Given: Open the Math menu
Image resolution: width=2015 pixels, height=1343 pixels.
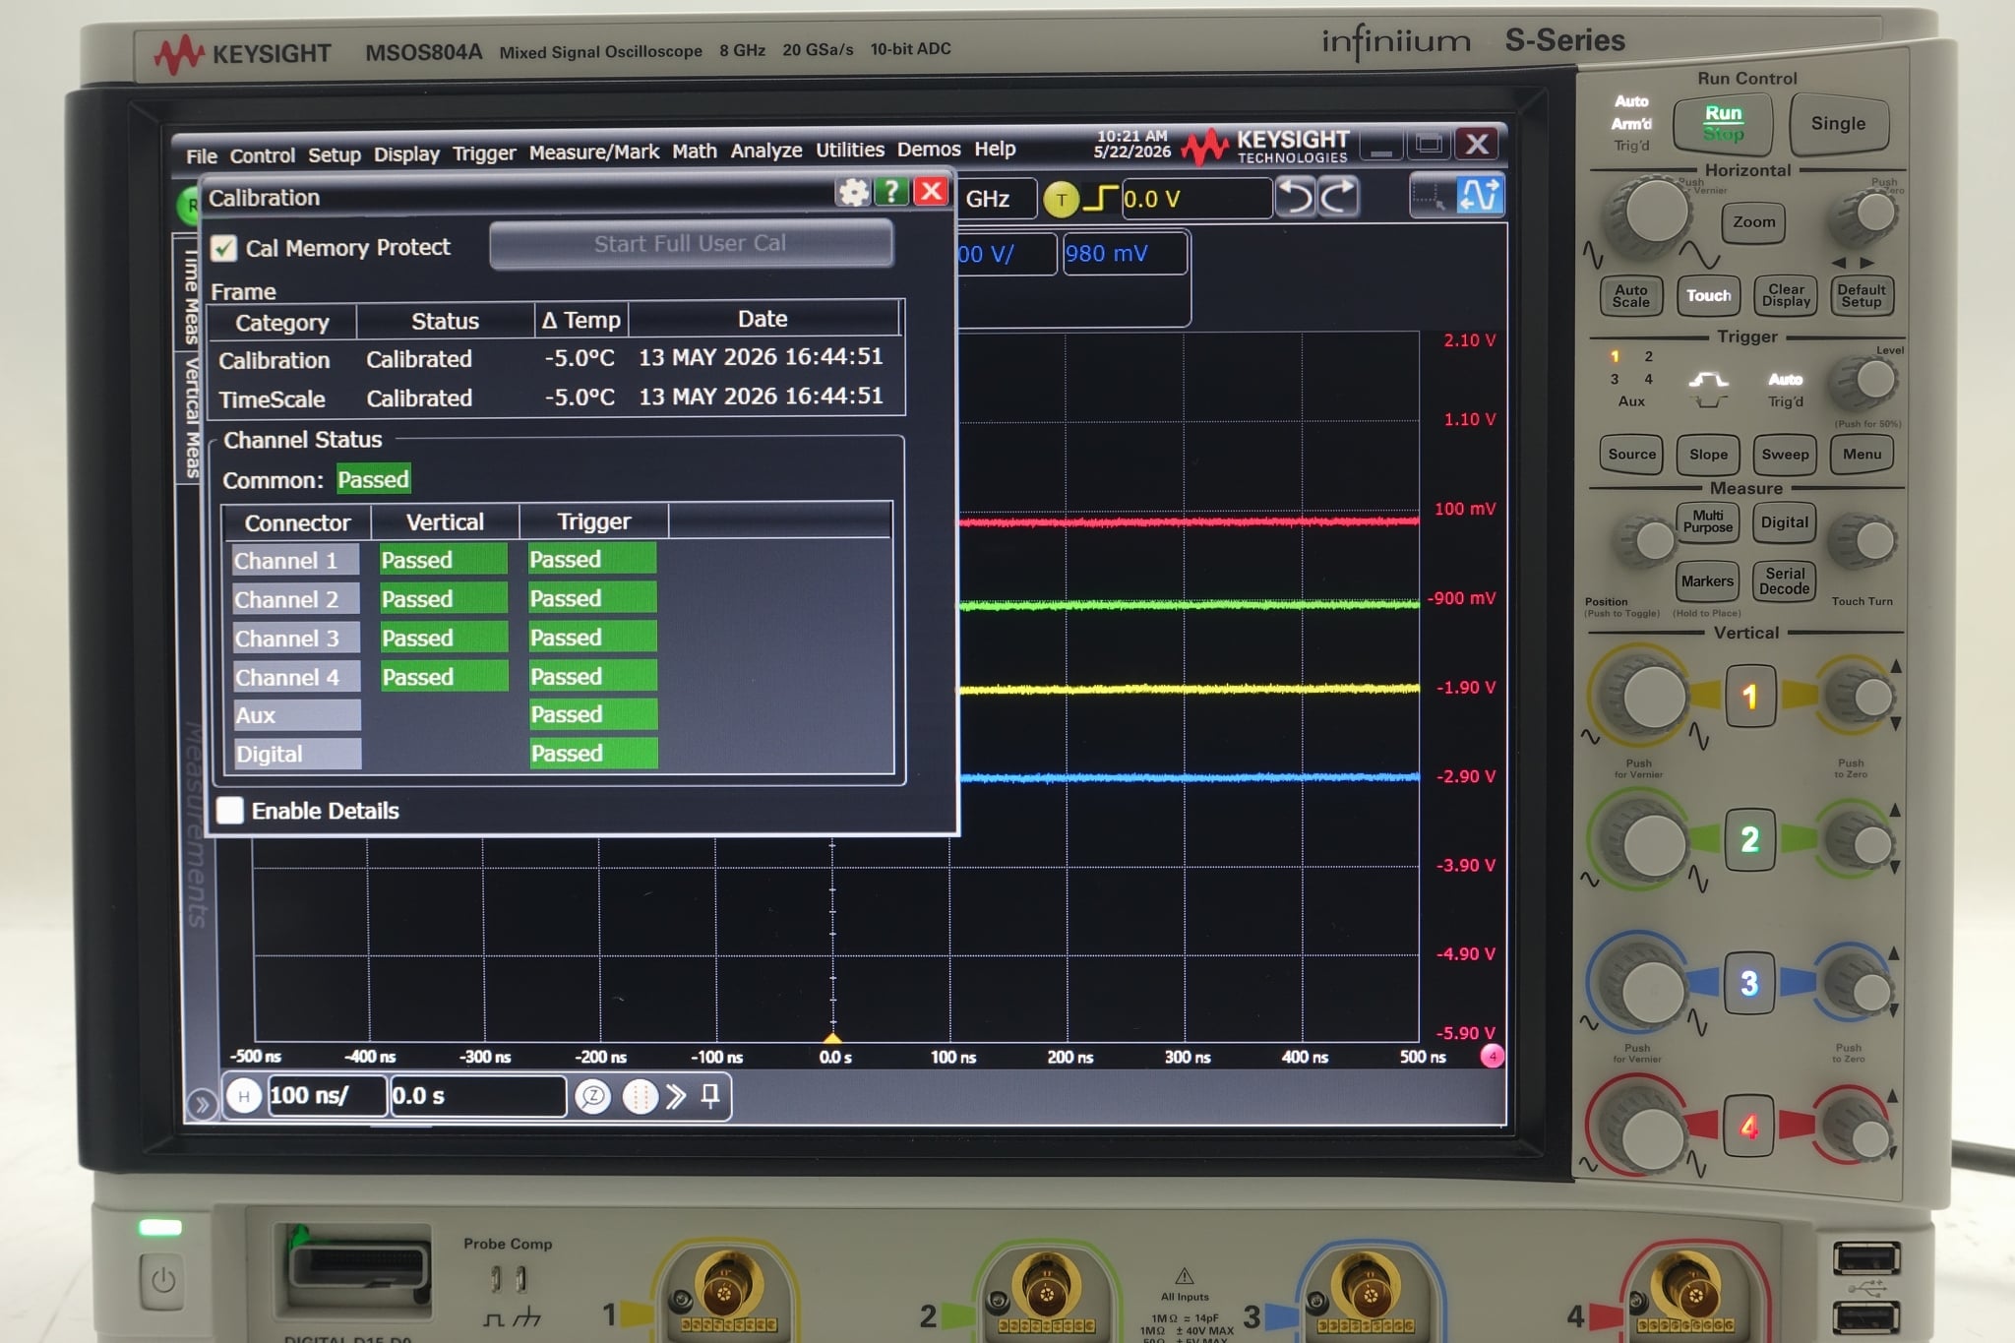Looking at the screenshot, I should (x=694, y=151).
